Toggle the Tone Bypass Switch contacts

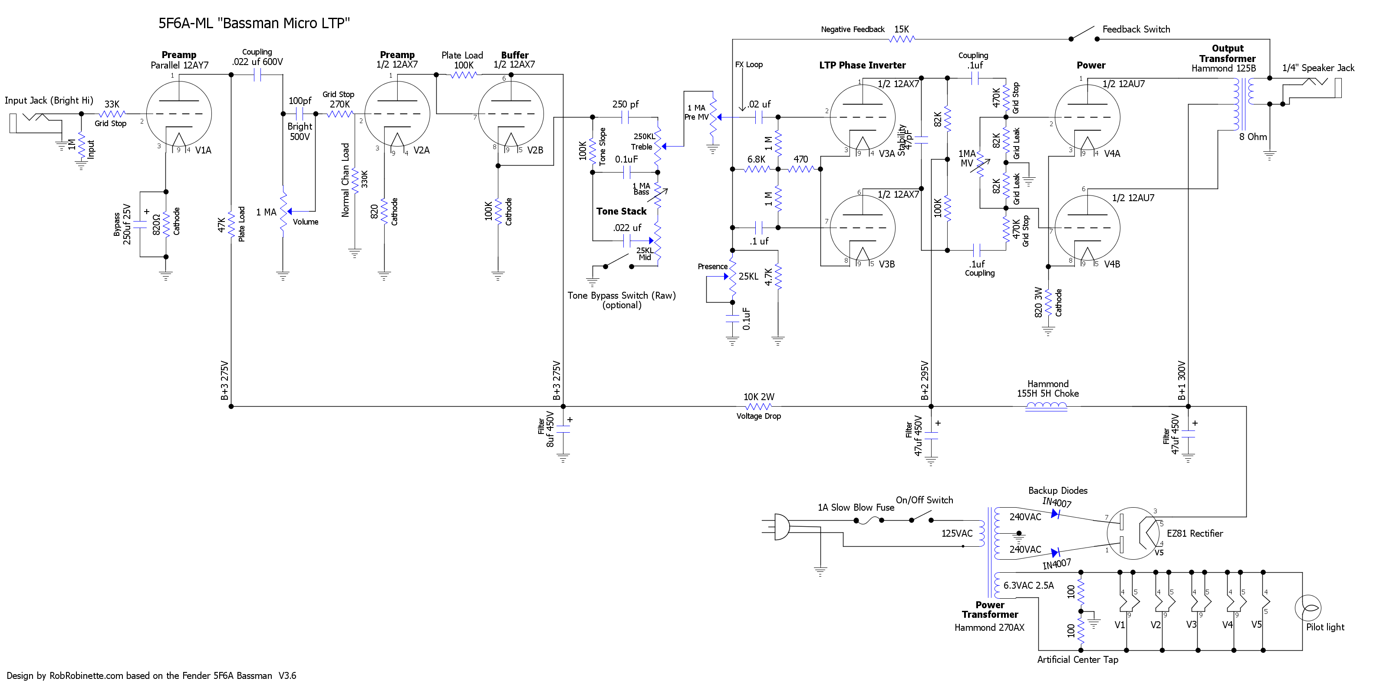click(618, 262)
